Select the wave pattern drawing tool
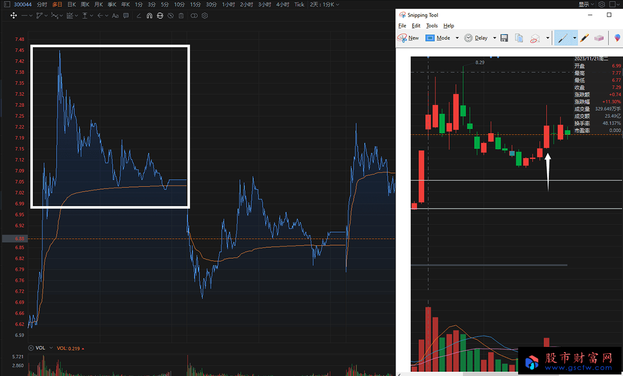Image resolution: width=623 pixels, height=376 pixels. (55, 16)
